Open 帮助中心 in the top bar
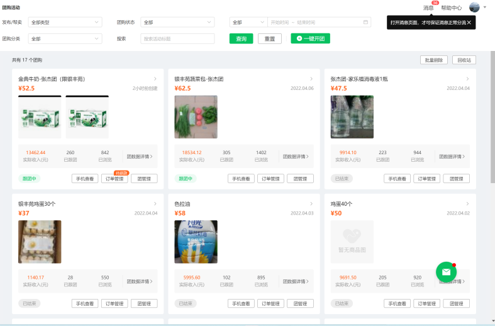 451,8
